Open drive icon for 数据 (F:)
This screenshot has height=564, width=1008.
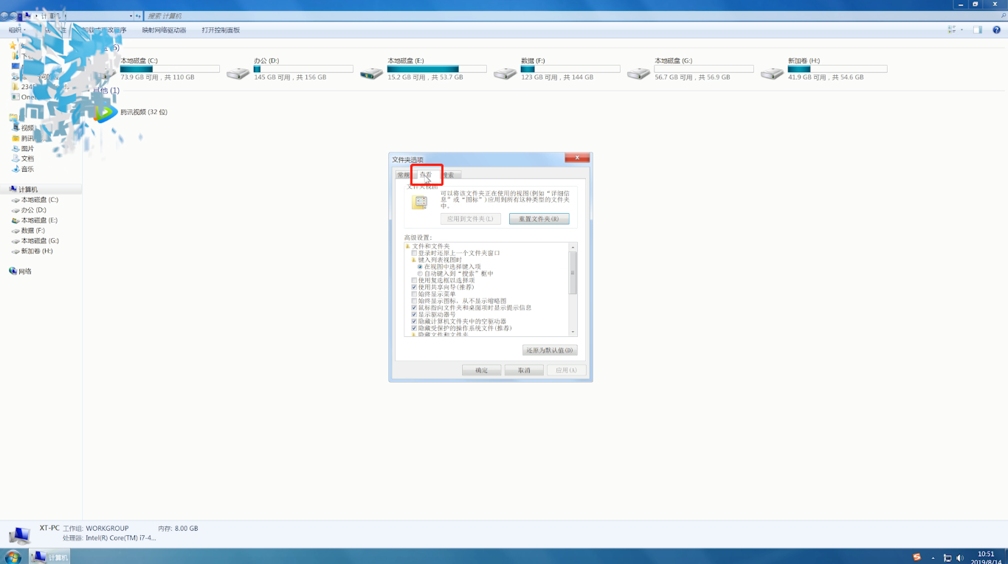pyautogui.click(x=505, y=73)
